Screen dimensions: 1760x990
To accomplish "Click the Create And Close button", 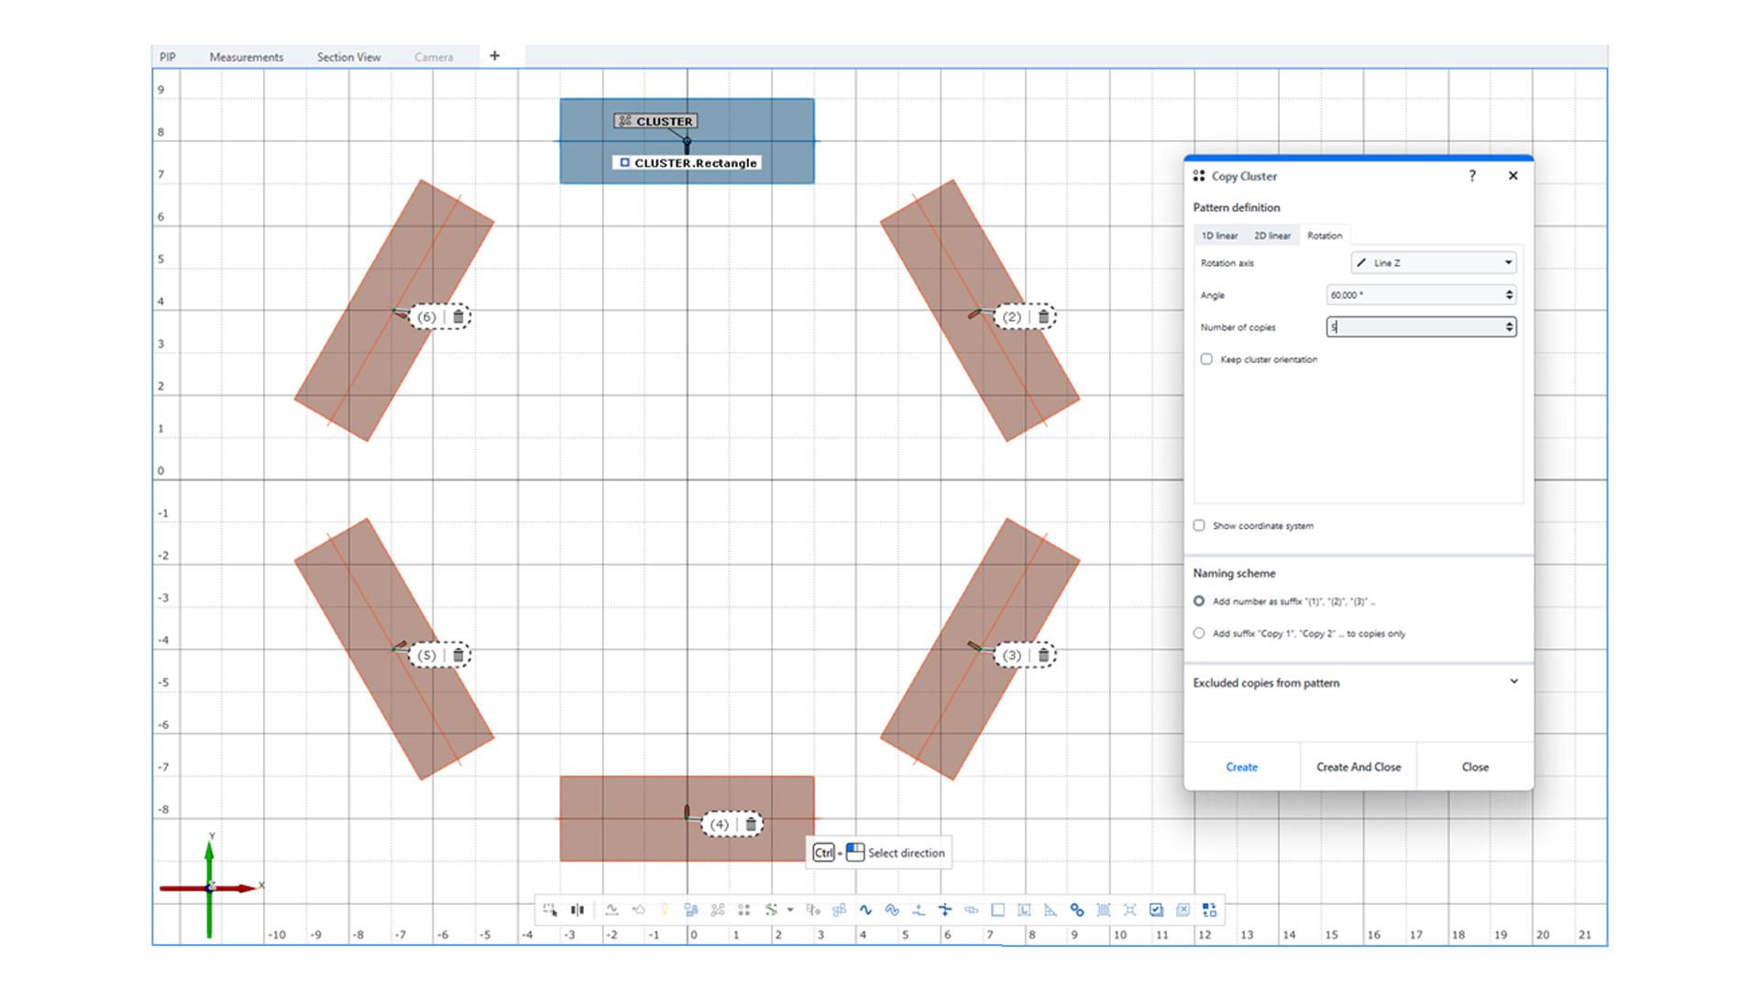I will point(1358,767).
